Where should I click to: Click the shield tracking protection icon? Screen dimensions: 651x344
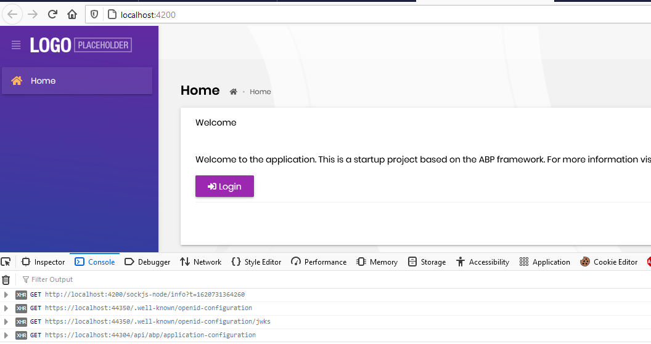click(94, 14)
